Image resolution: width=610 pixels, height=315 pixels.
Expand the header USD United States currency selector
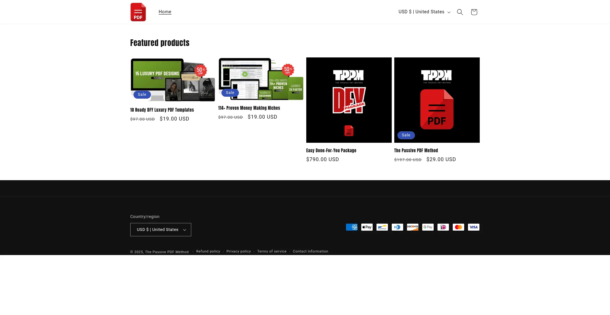(424, 12)
